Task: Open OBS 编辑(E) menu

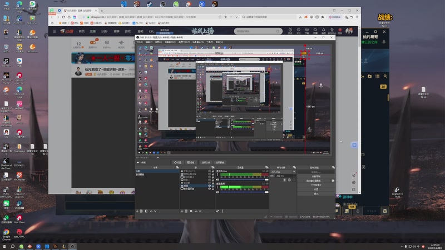Action: (x=149, y=42)
